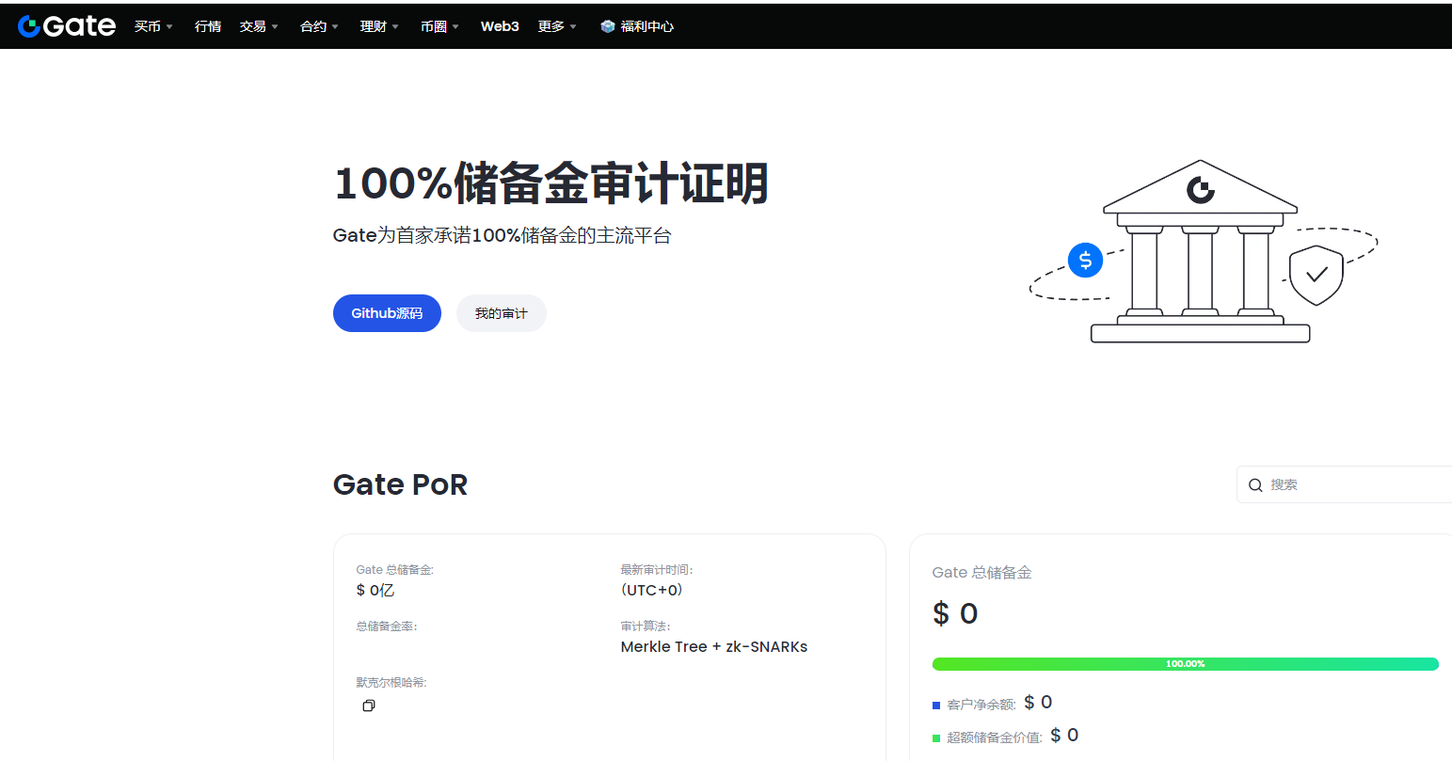Click the shield checkmark icon
1452x761 pixels.
[1316, 275]
